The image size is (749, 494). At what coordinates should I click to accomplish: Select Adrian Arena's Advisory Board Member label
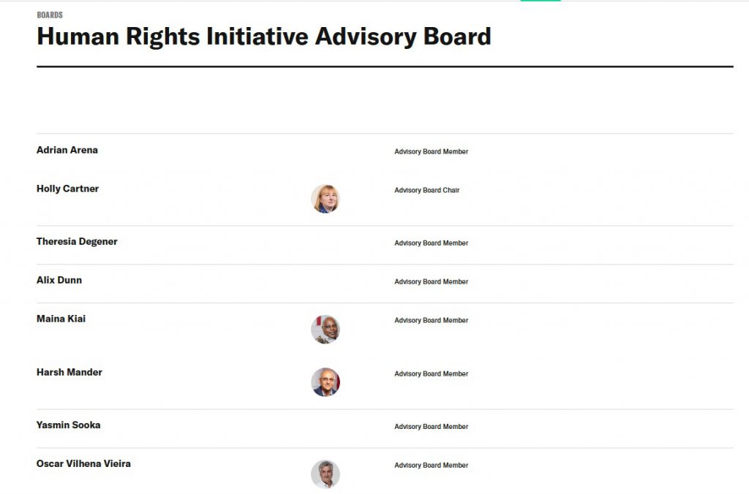tap(432, 151)
